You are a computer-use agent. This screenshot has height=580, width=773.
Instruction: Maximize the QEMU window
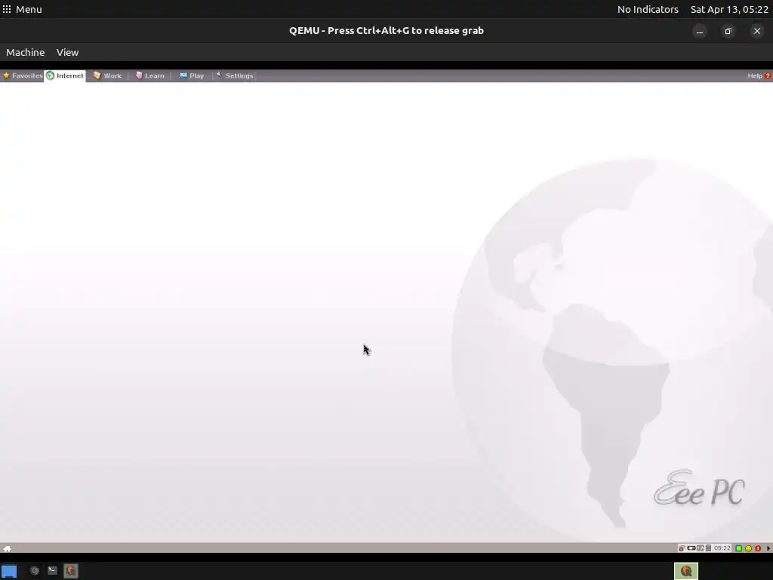click(728, 31)
